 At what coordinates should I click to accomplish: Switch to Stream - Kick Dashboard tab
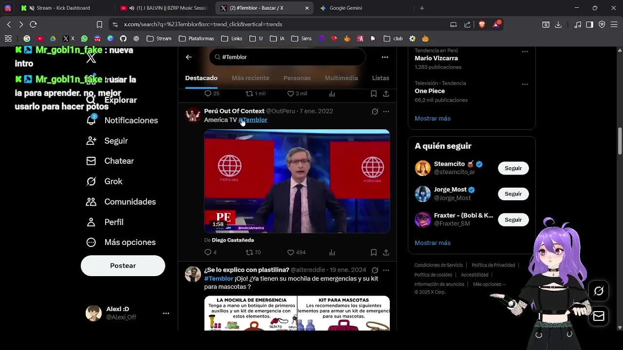(62, 8)
